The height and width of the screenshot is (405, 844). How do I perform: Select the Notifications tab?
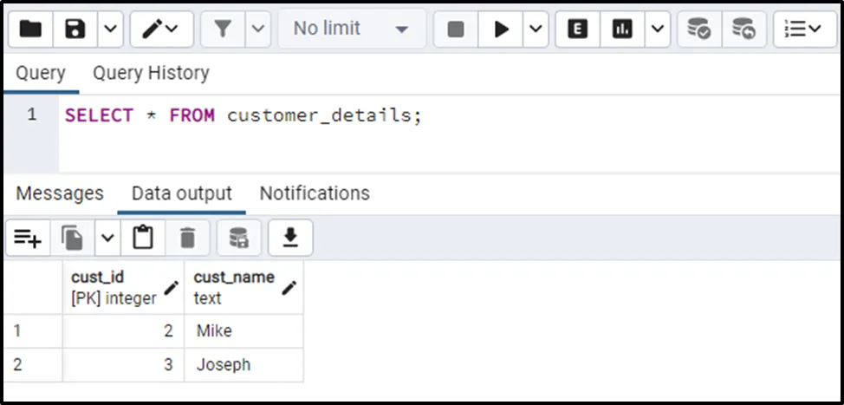point(315,193)
